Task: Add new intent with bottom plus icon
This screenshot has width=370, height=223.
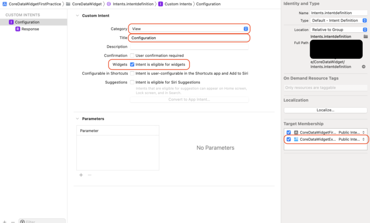Action: coord(4,222)
